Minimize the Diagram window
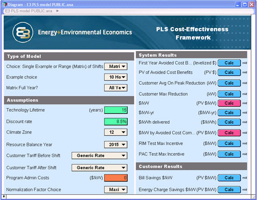Viewport: 257px width, 200px height. pos(238,4)
